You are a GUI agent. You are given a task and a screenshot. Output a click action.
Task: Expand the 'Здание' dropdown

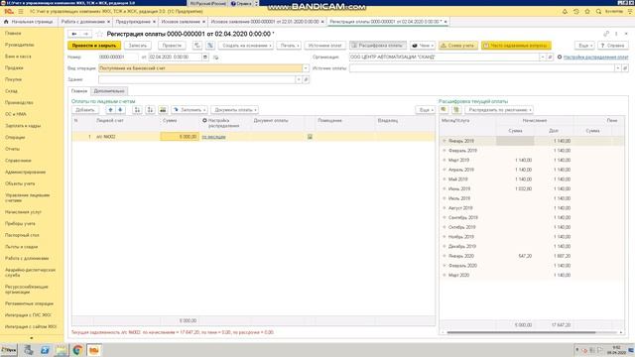coord(299,79)
